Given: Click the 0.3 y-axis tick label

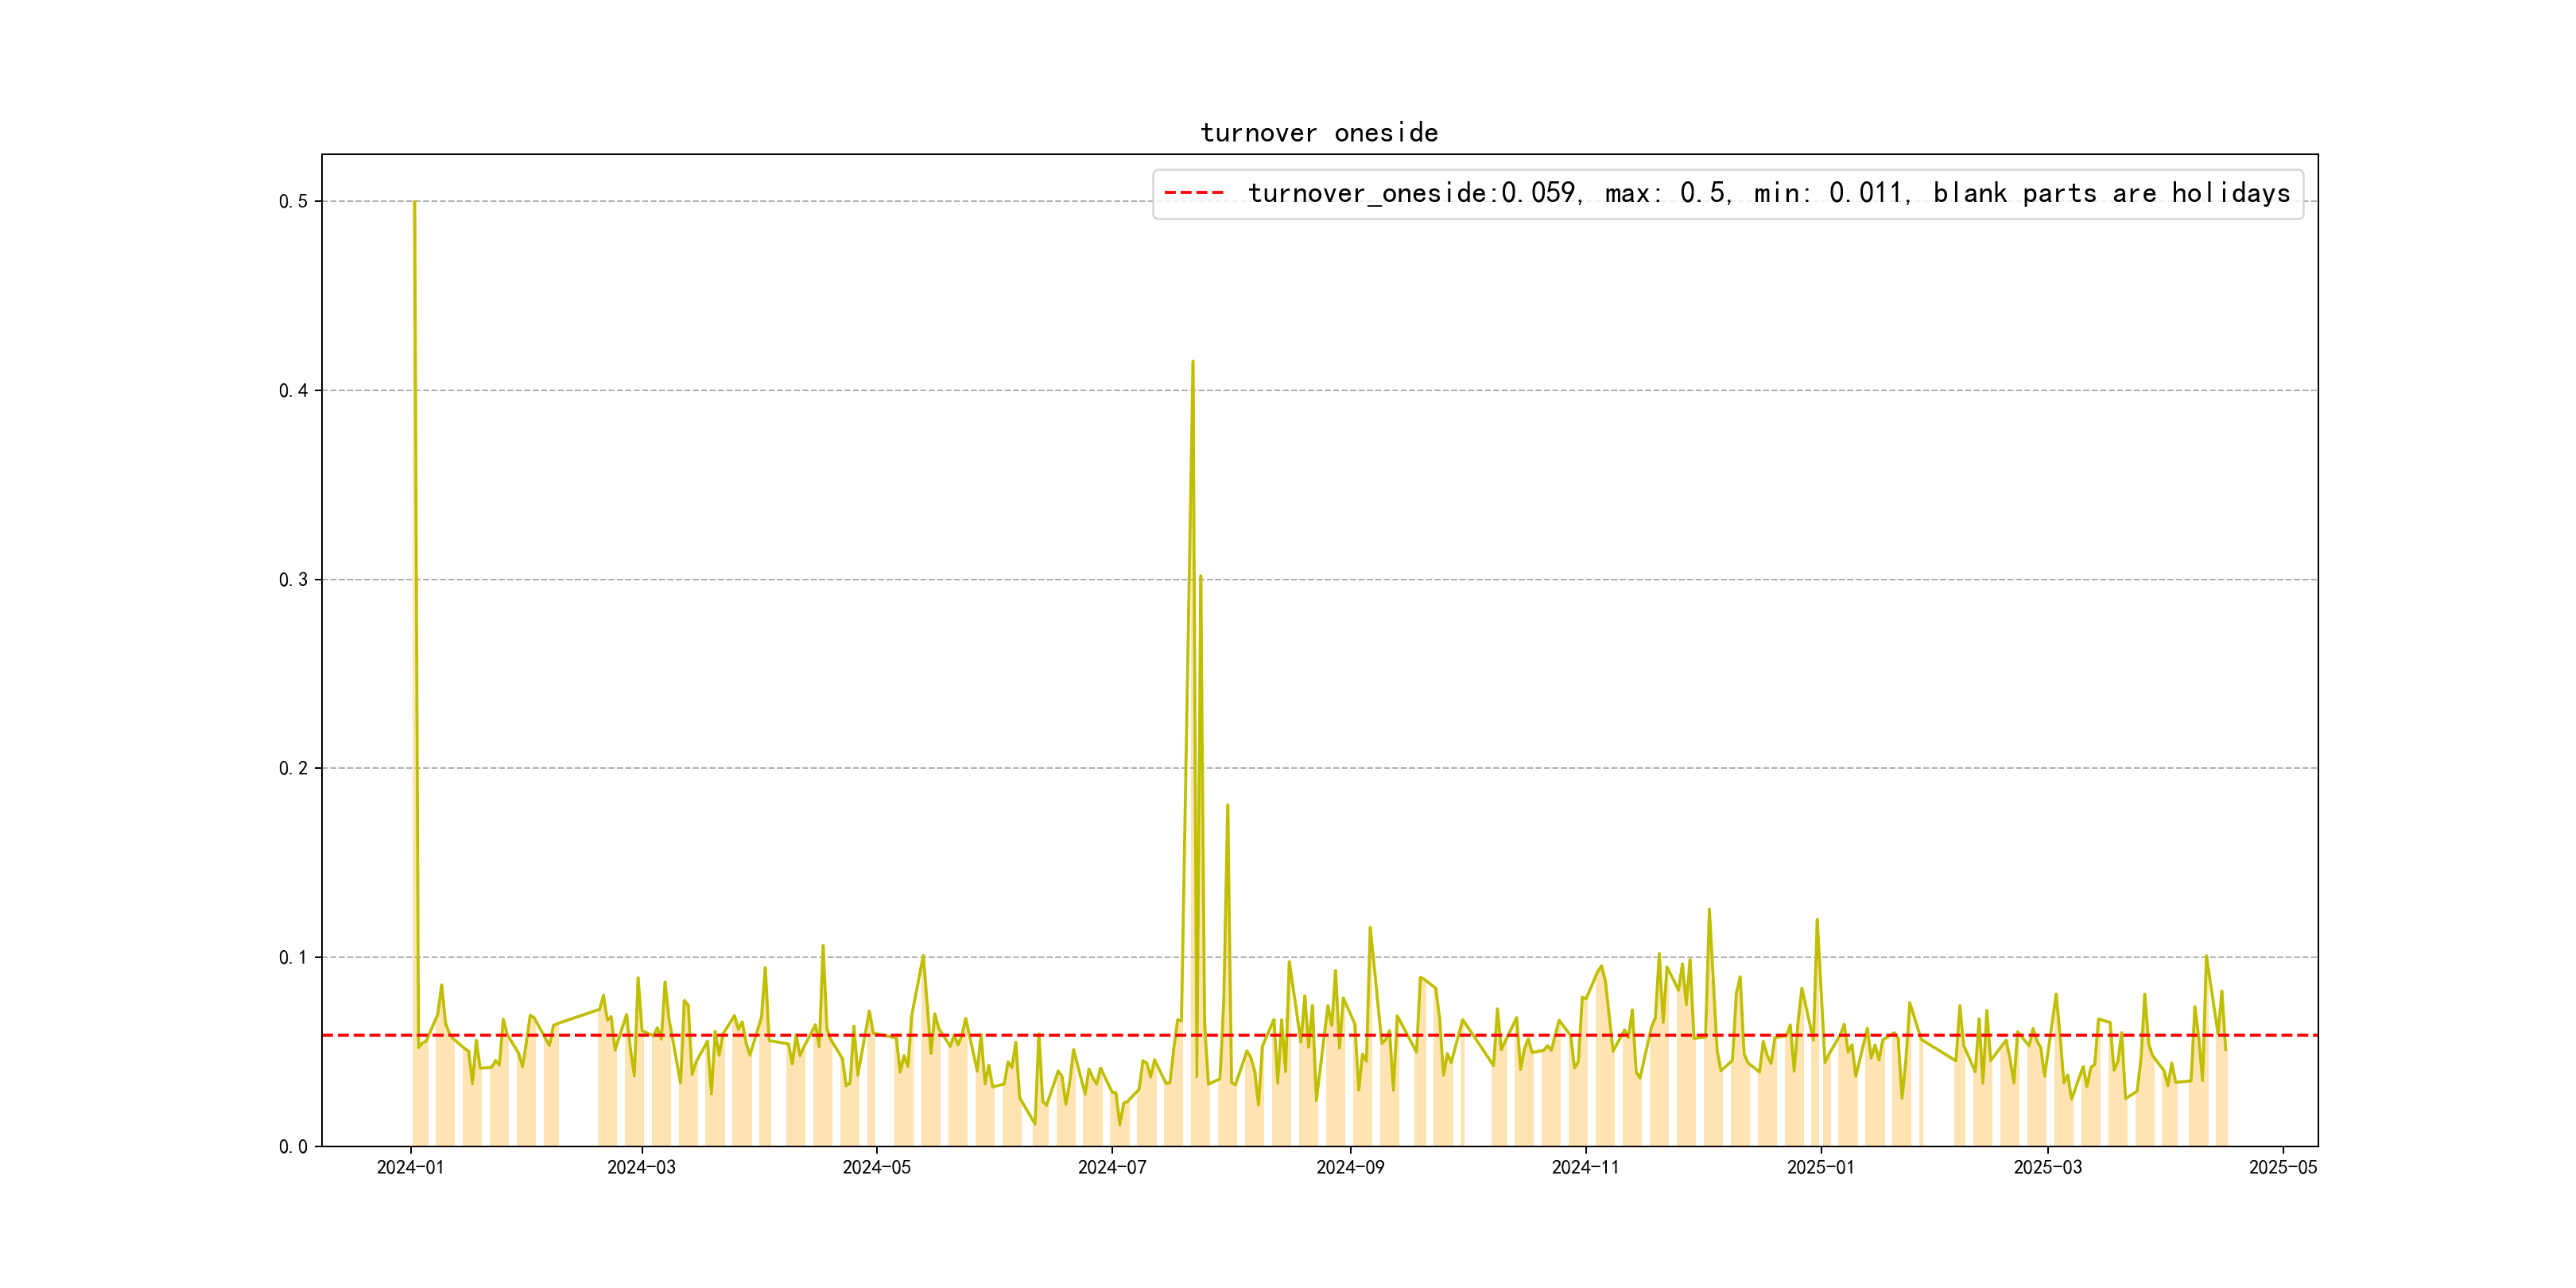Looking at the screenshot, I should (x=293, y=580).
